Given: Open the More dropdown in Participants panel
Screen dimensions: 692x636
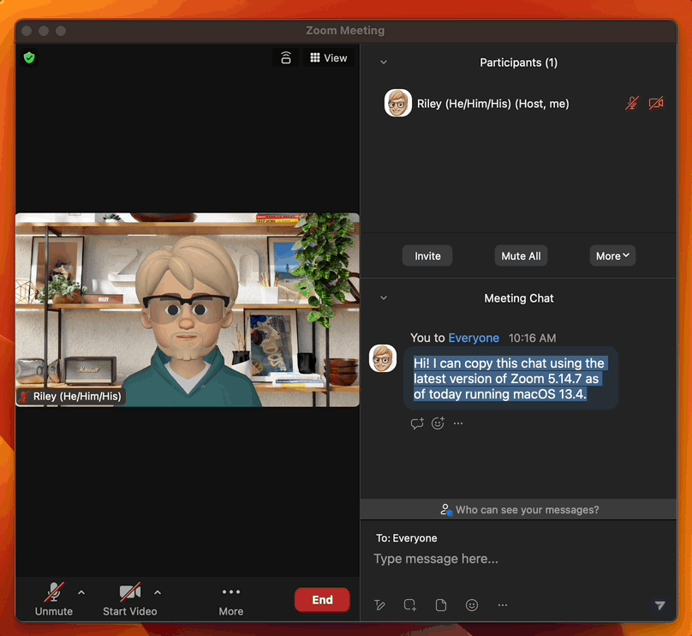Looking at the screenshot, I should [612, 255].
